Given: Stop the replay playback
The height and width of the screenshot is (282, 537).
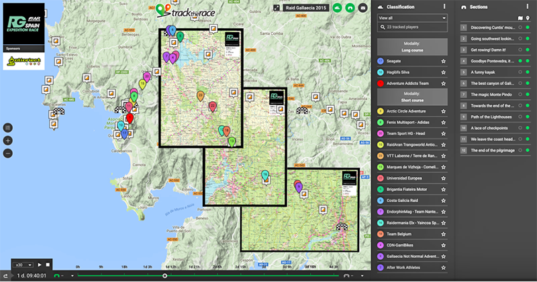Looking at the screenshot, I should (48, 265).
